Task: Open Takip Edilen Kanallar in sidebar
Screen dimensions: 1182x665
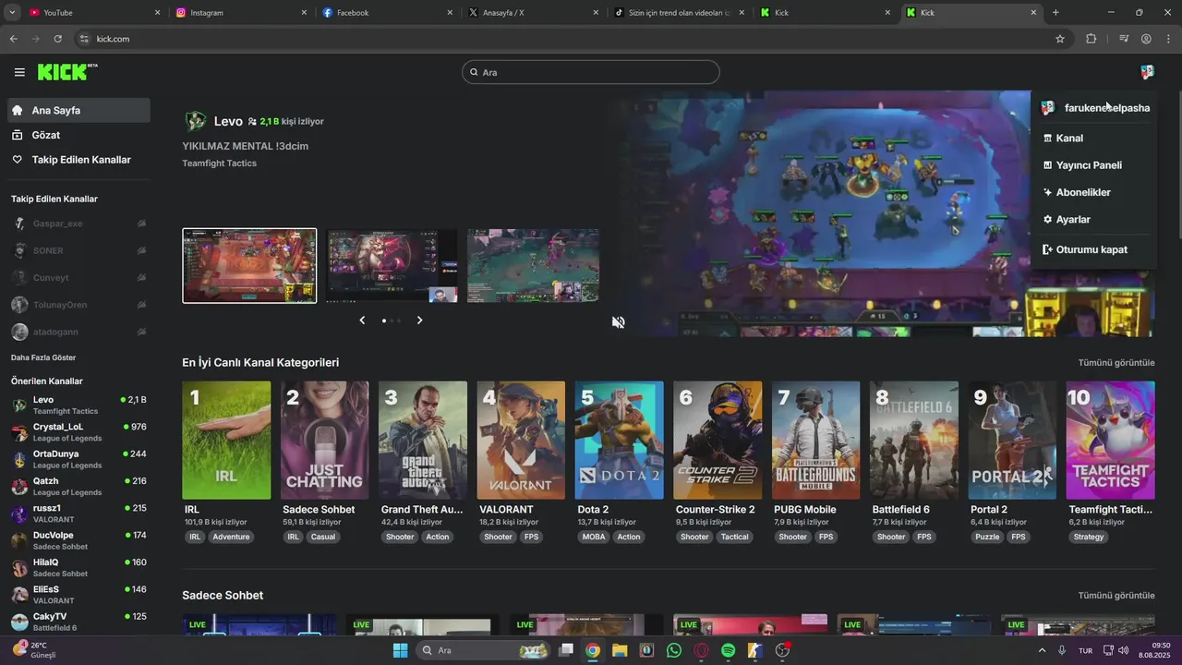Action: pyautogui.click(x=78, y=160)
